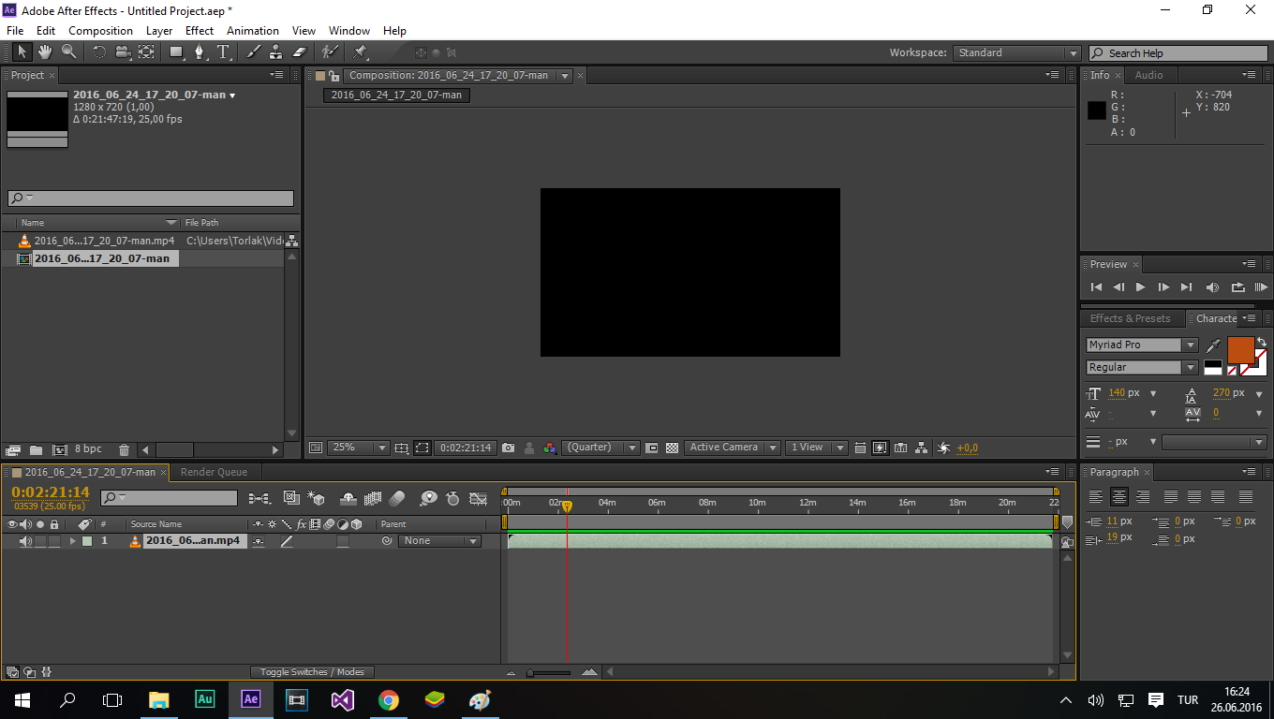The image size is (1274, 719).
Task: Select the Pan Behind anchor tool
Action: click(146, 52)
